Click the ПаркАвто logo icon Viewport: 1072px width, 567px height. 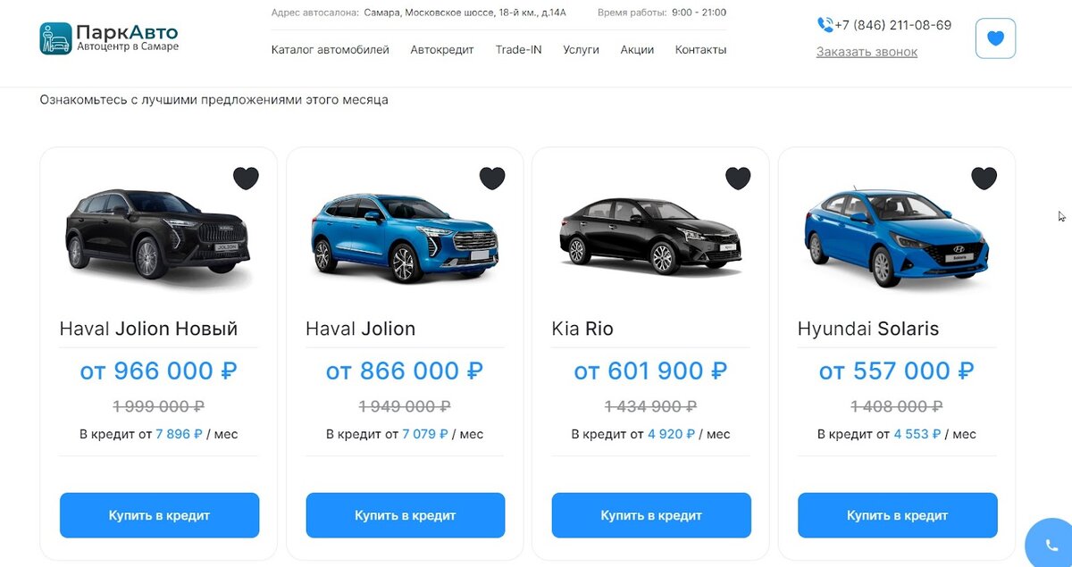coord(55,38)
